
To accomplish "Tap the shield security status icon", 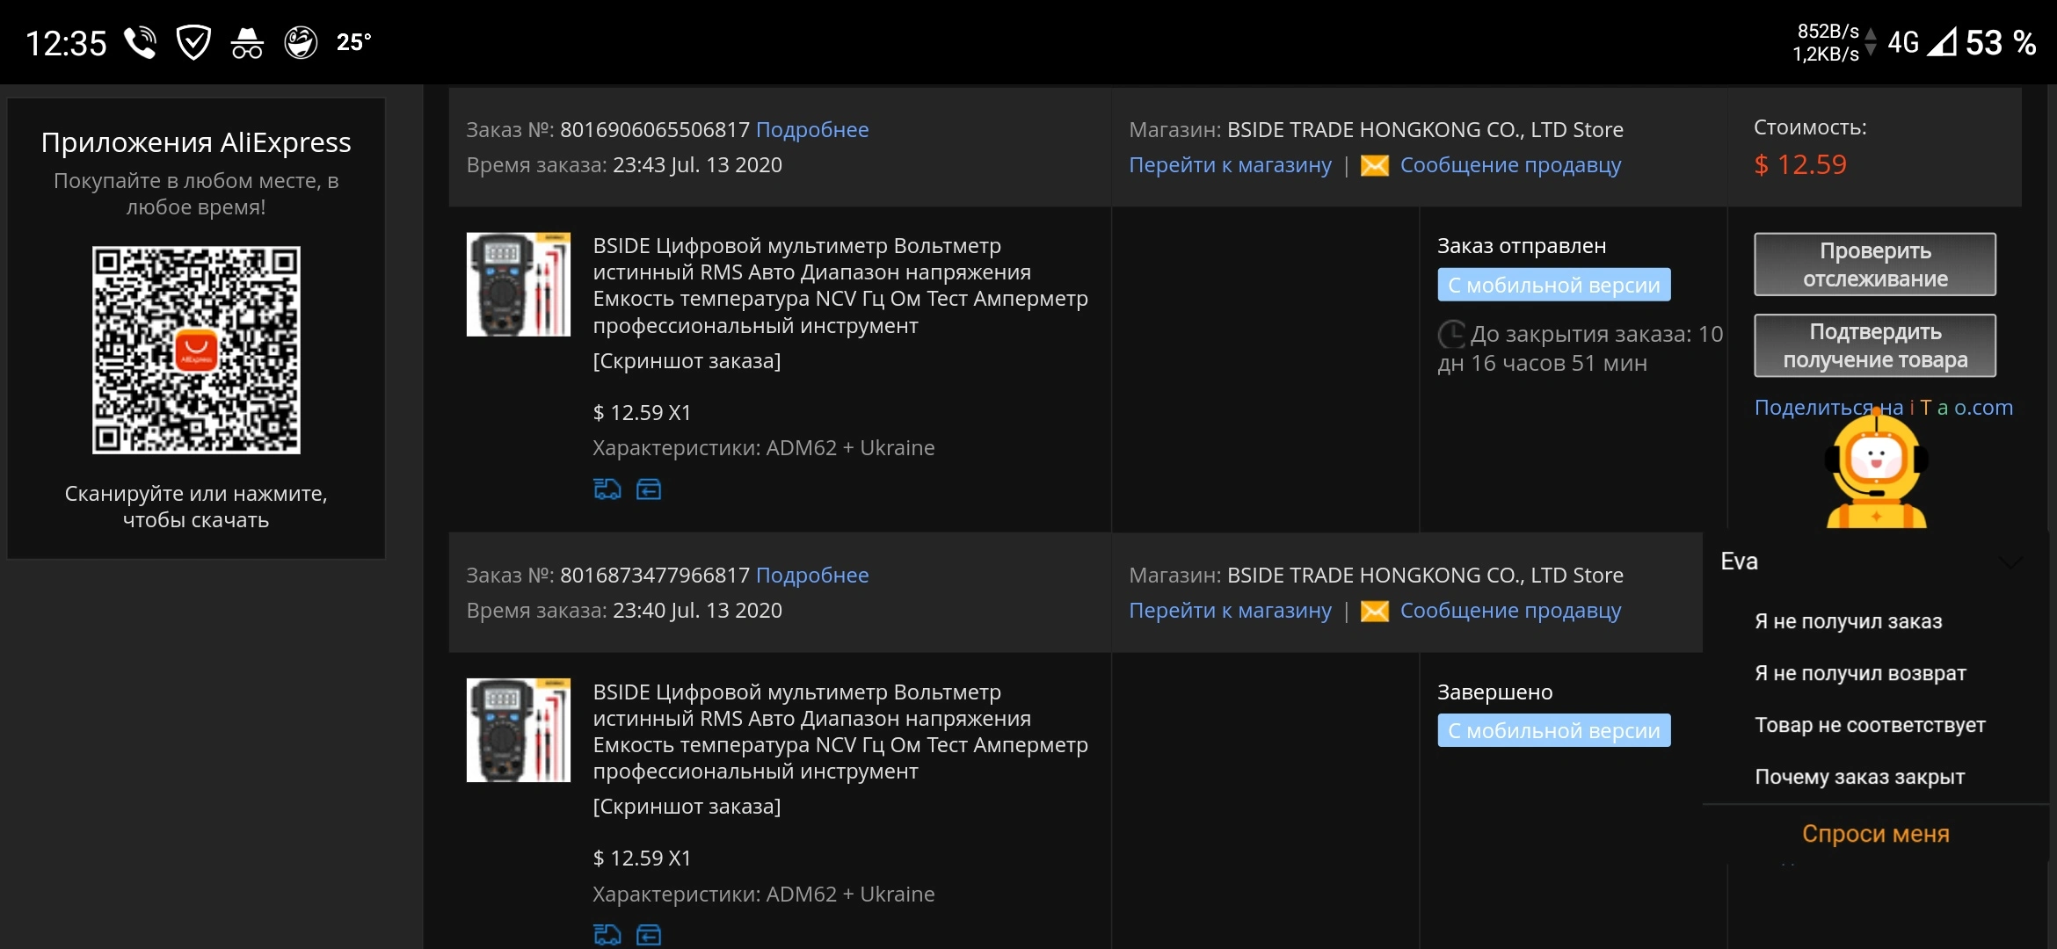I will [193, 42].
